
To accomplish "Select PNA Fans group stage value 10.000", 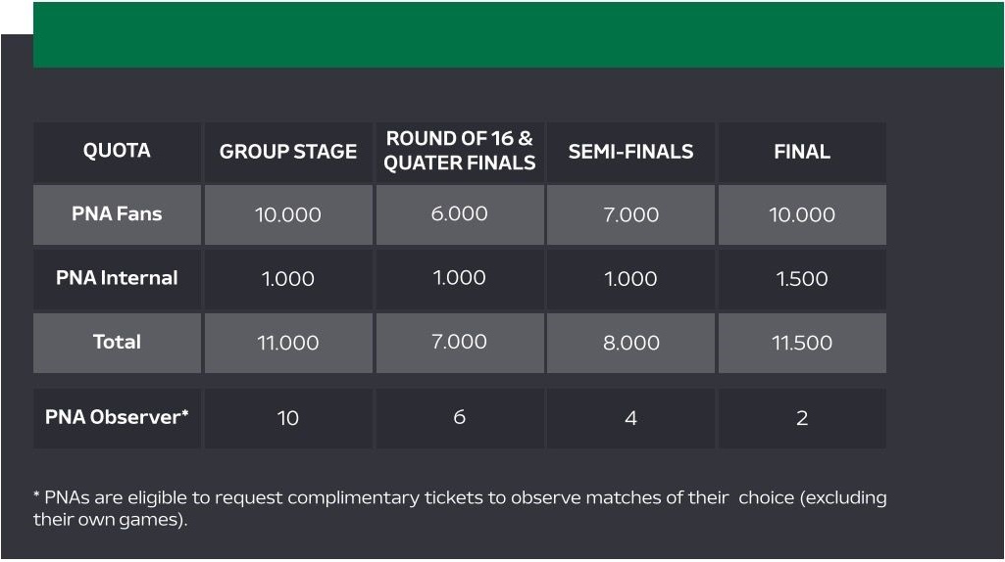I will (288, 214).
